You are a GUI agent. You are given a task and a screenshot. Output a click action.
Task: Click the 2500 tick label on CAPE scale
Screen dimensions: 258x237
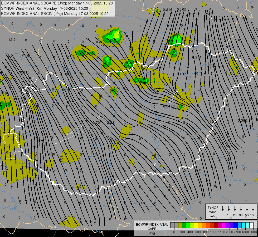[x=237, y=232]
